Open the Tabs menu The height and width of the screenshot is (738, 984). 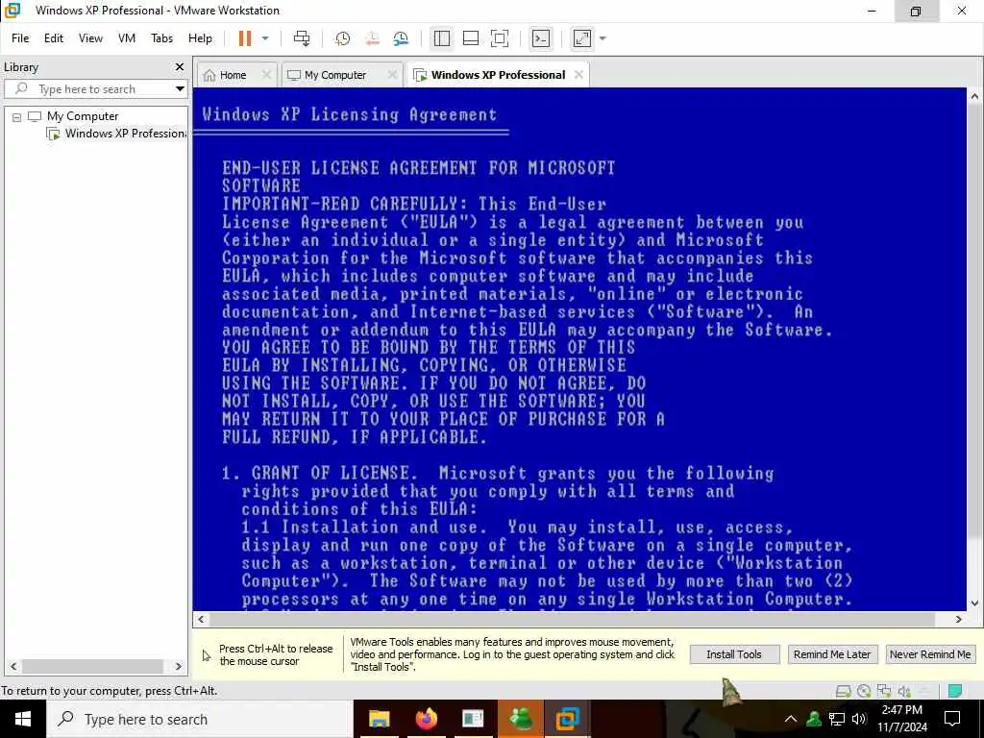161,38
